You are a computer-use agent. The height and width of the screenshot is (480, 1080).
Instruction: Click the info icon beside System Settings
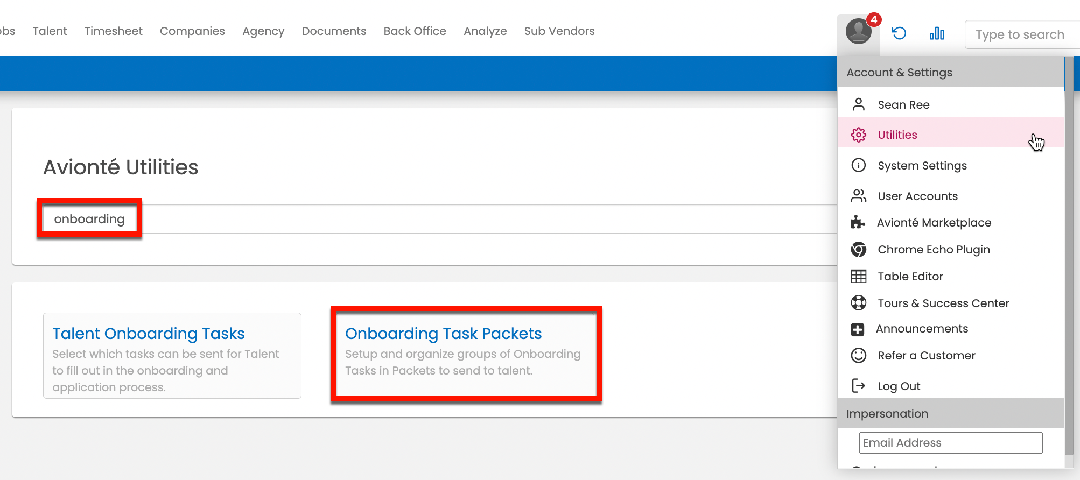tap(858, 165)
